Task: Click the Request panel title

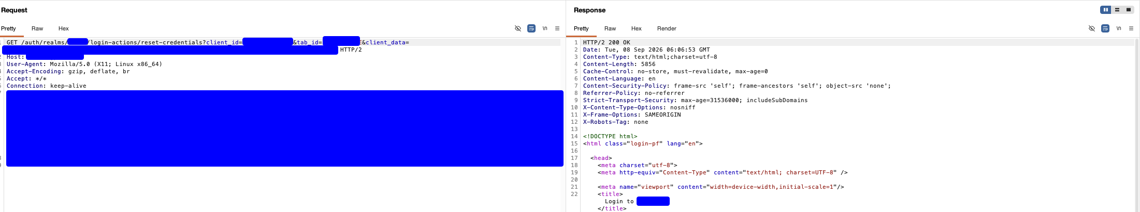Action: [x=14, y=10]
